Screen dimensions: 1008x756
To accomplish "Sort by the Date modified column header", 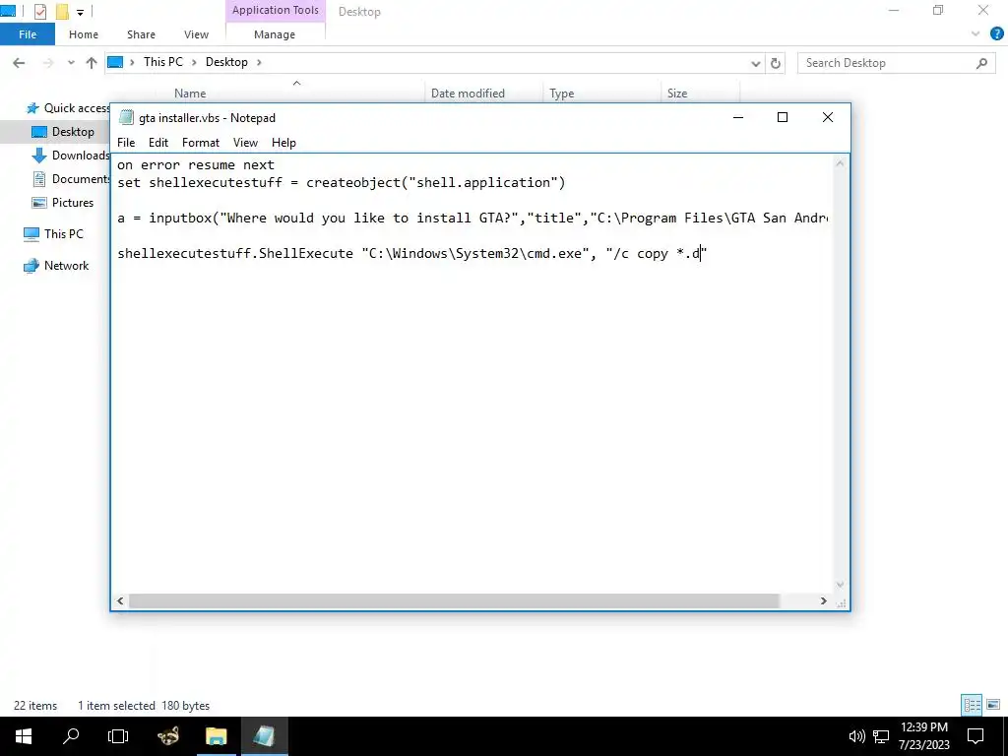I will click(x=468, y=94).
